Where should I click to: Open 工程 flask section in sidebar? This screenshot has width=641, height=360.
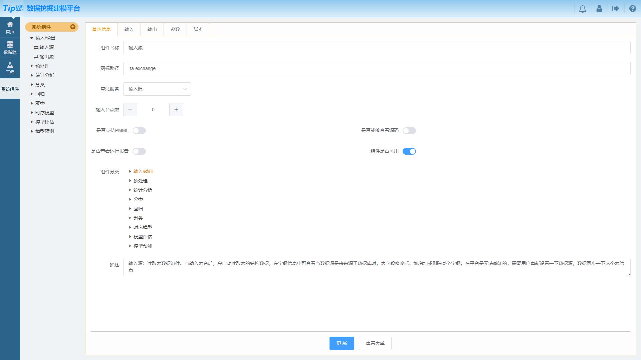click(10, 68)
